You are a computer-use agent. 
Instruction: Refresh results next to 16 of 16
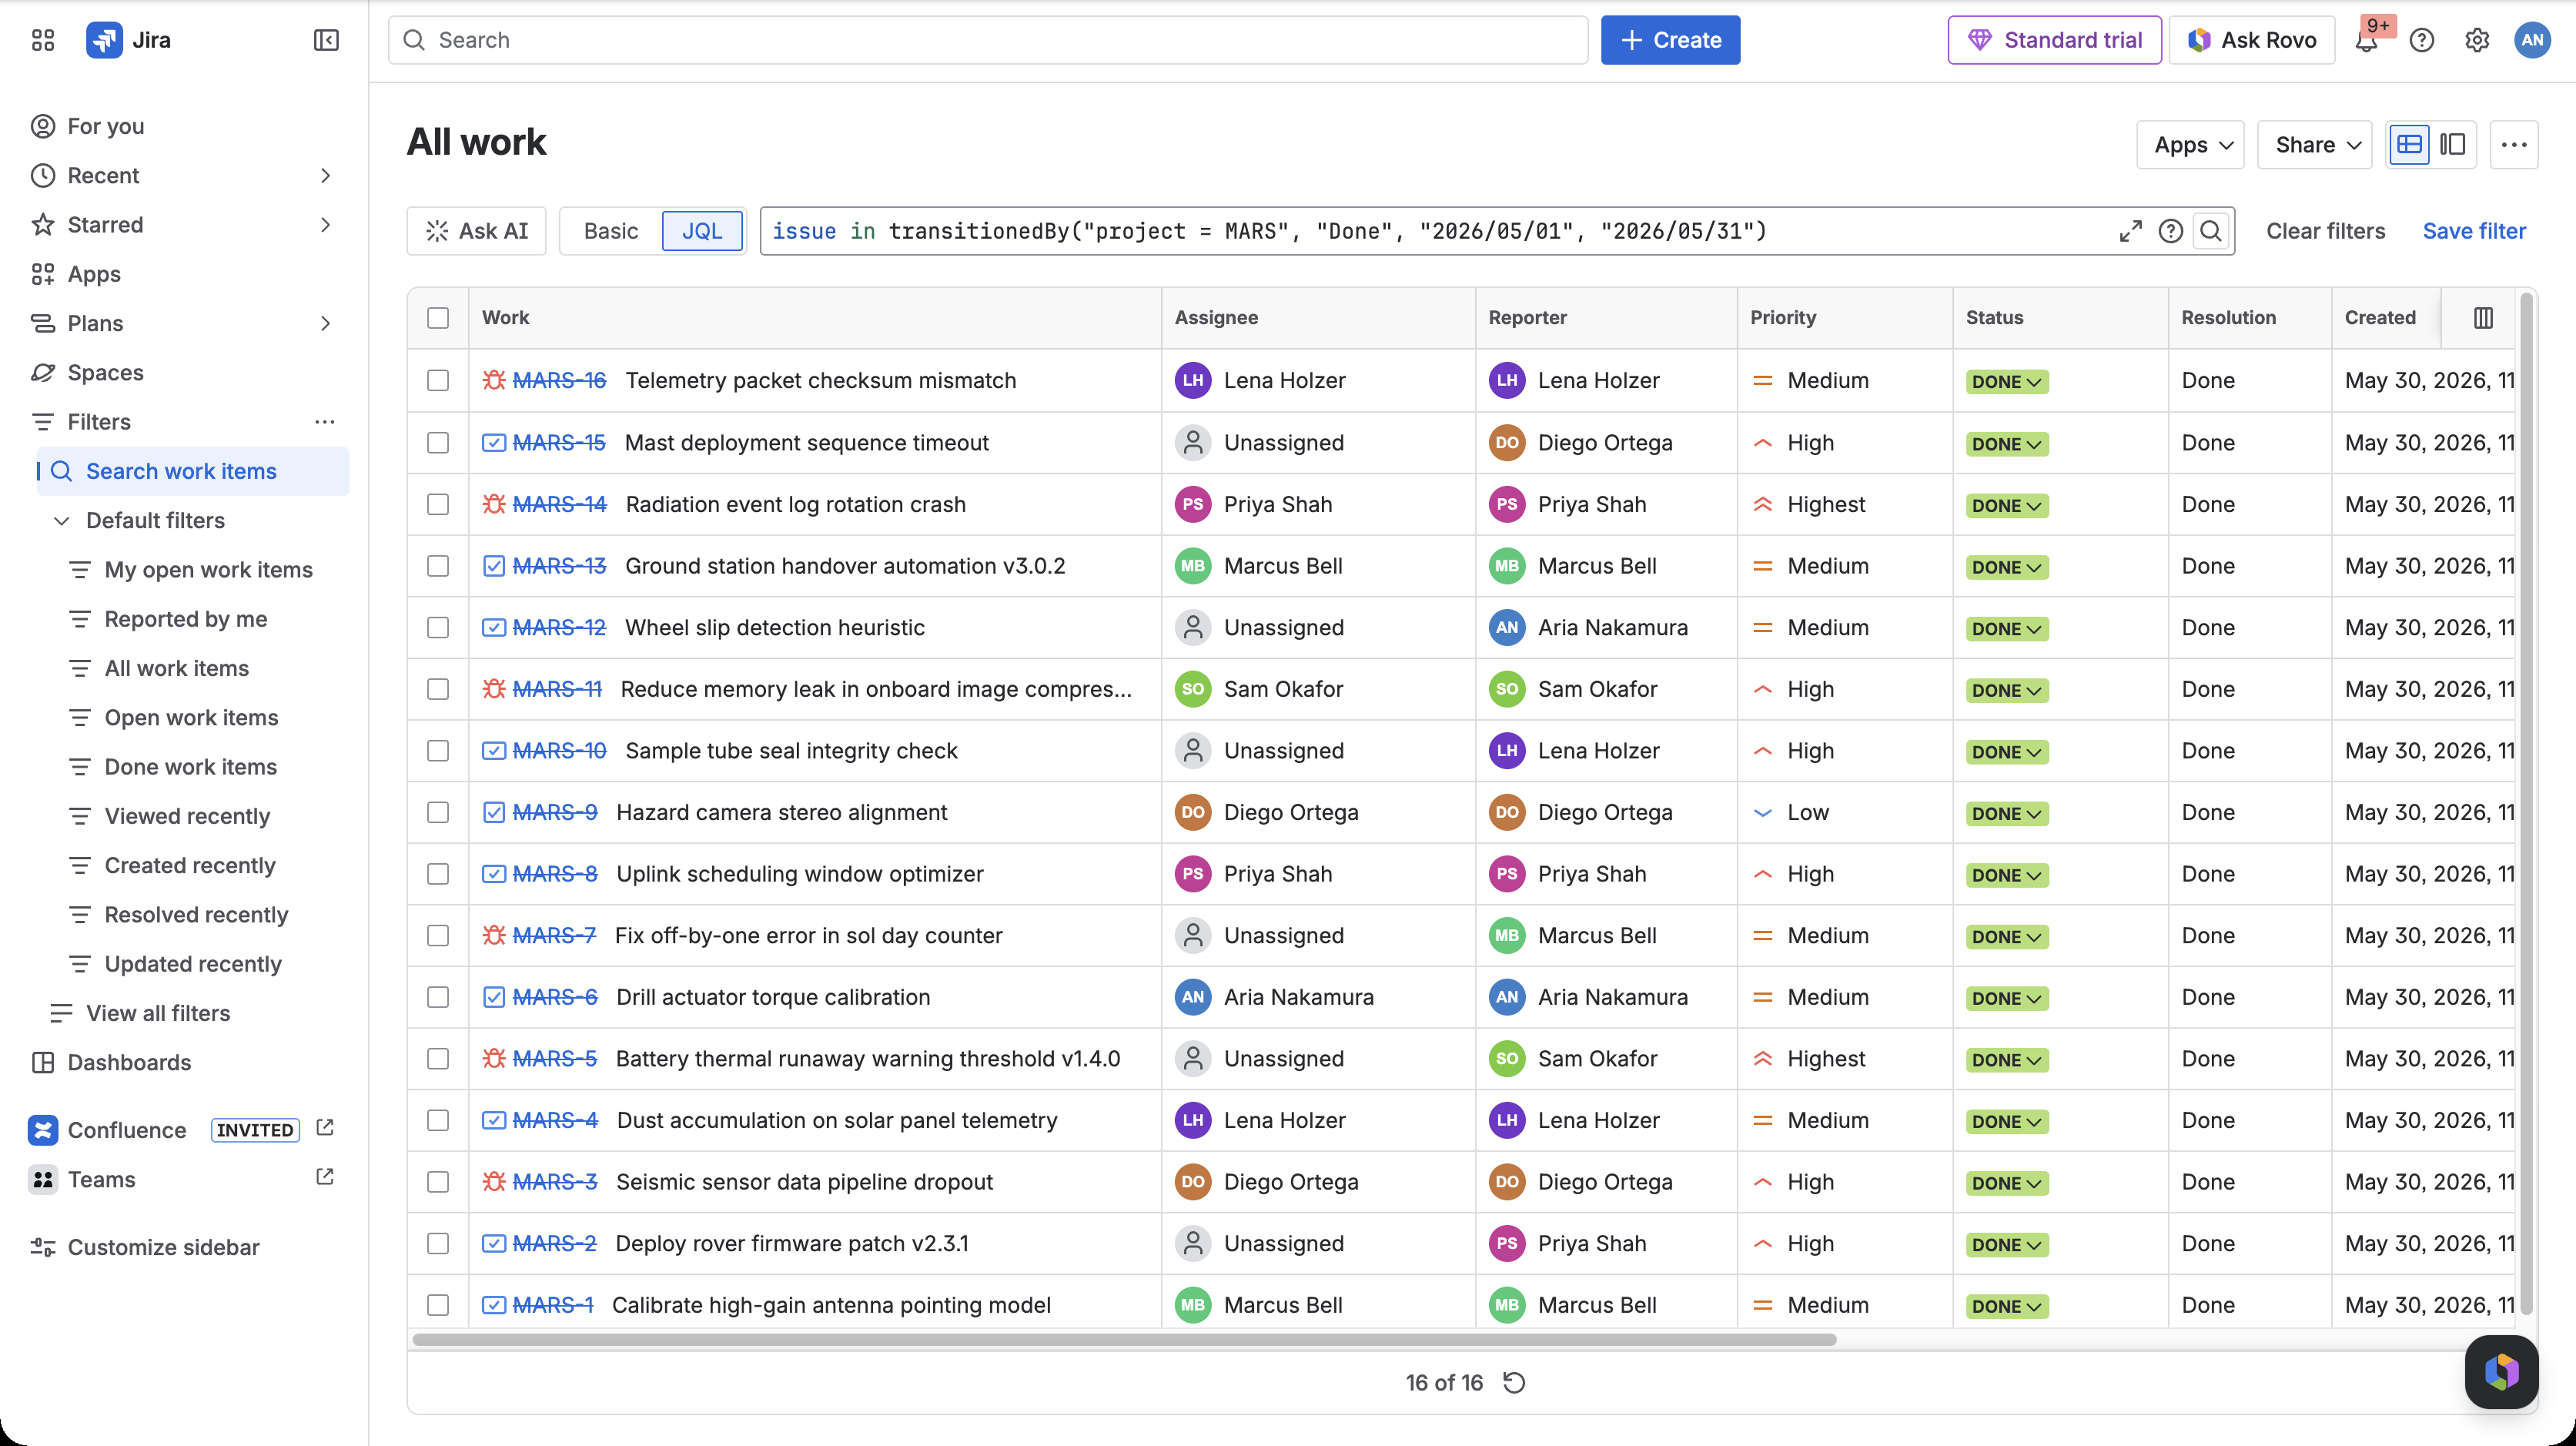click(1514, 1382)
